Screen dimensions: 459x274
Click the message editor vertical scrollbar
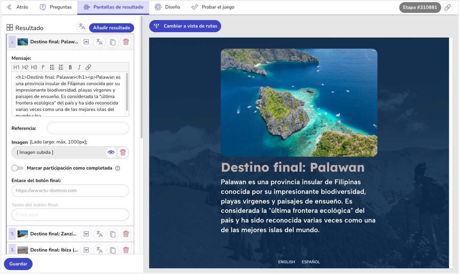(127, 93)
